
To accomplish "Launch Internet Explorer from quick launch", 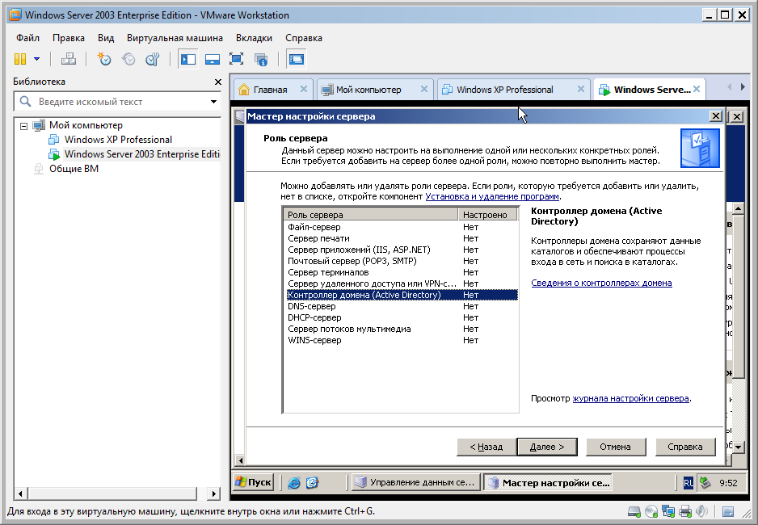I will pyautogui.click(x=294, y=482).
